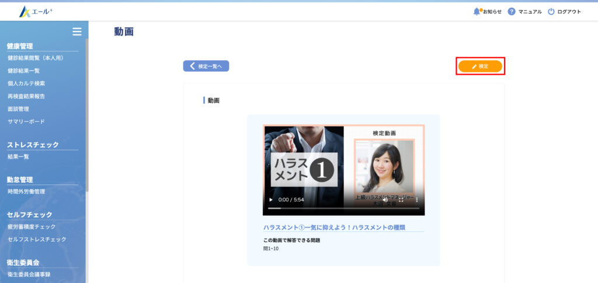Screen dimensions: 598x283
Task: Open notifications via the bell icon
Action: coord(477,12)
